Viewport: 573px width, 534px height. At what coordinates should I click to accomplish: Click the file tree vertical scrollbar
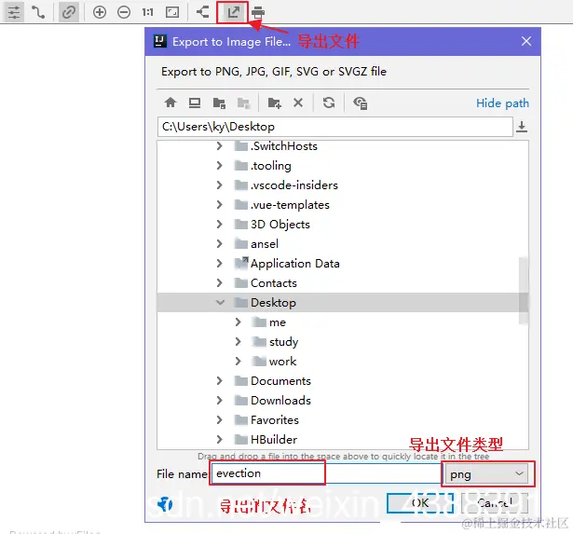click(x=524, y=291)
